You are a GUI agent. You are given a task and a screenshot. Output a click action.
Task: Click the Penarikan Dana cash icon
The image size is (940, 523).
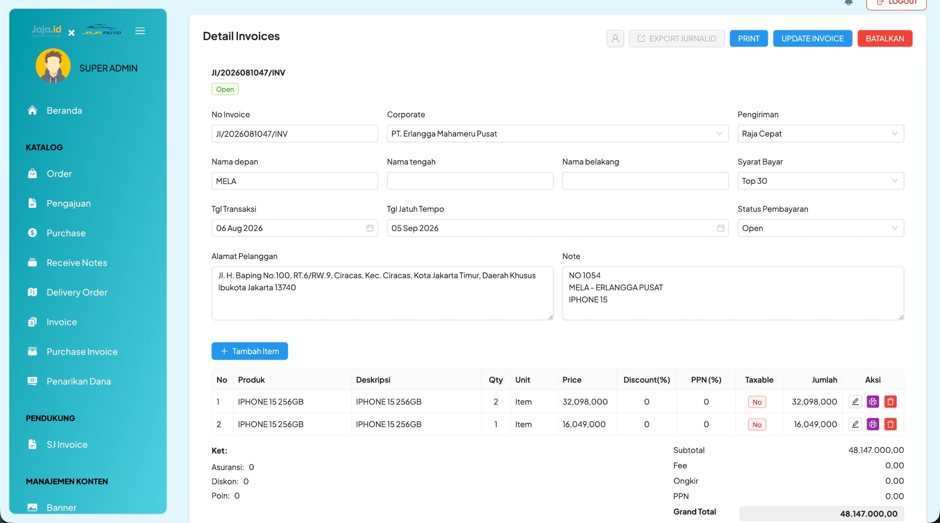point(32,381)
